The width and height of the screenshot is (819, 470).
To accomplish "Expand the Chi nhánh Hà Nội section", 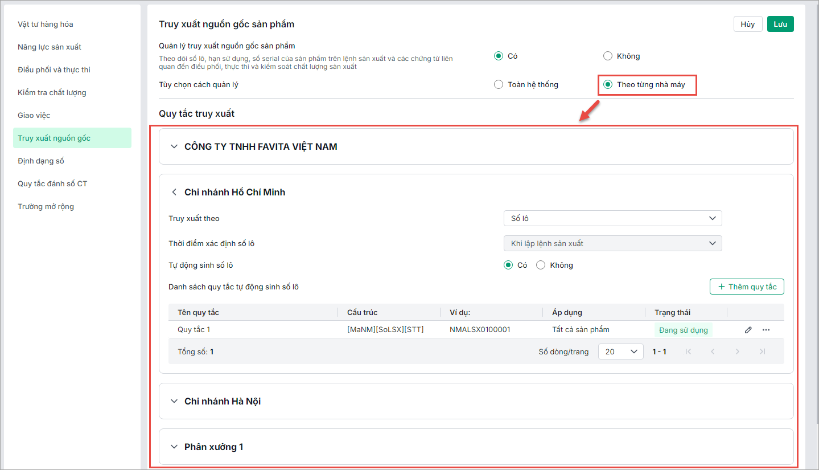I will pyautogui.click(x=174, y=401).
